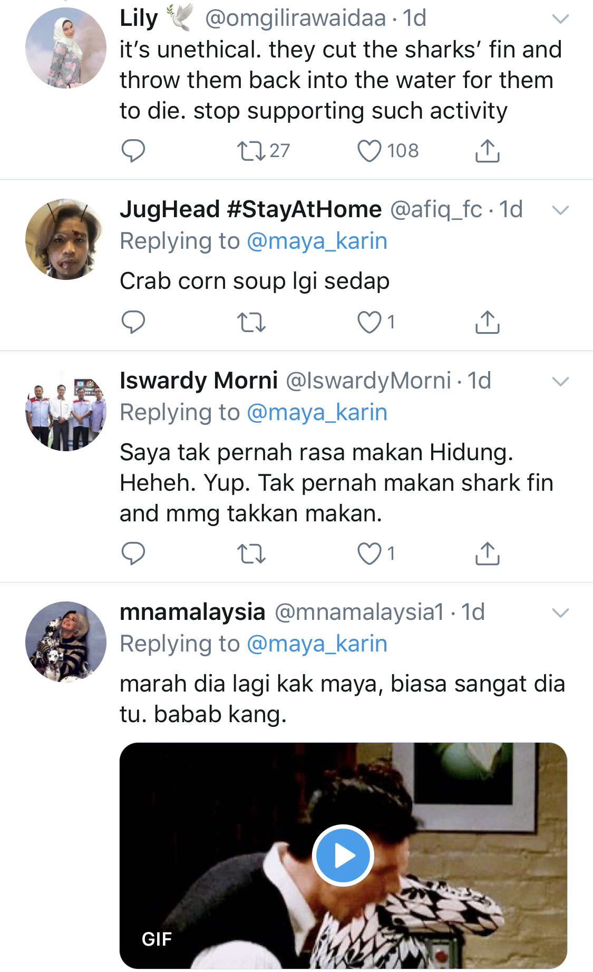The image size is (593, 972).
Task: Show options chevron on mnamalaysia's tweet
Action: tap(560, 613)
